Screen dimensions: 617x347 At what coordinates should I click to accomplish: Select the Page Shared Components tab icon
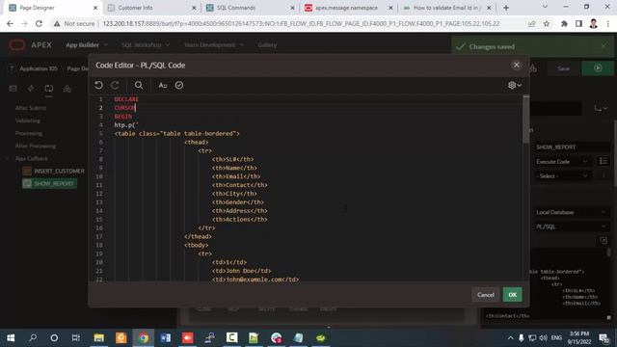tap(67, 89)
